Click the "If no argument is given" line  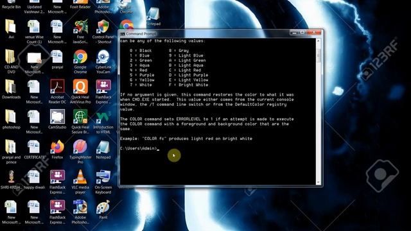point(207,94)
